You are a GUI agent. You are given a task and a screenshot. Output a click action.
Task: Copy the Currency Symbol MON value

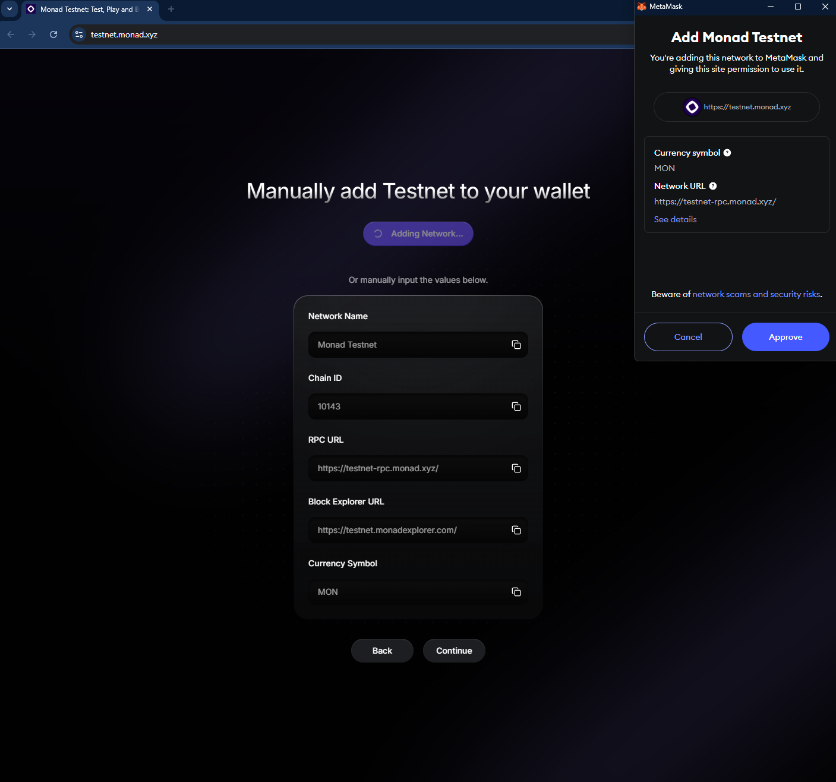516,592
